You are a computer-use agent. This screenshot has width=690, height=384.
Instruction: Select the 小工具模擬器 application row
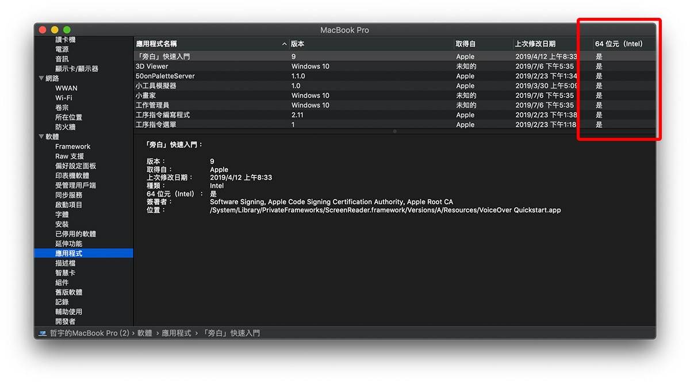[394, 86]
